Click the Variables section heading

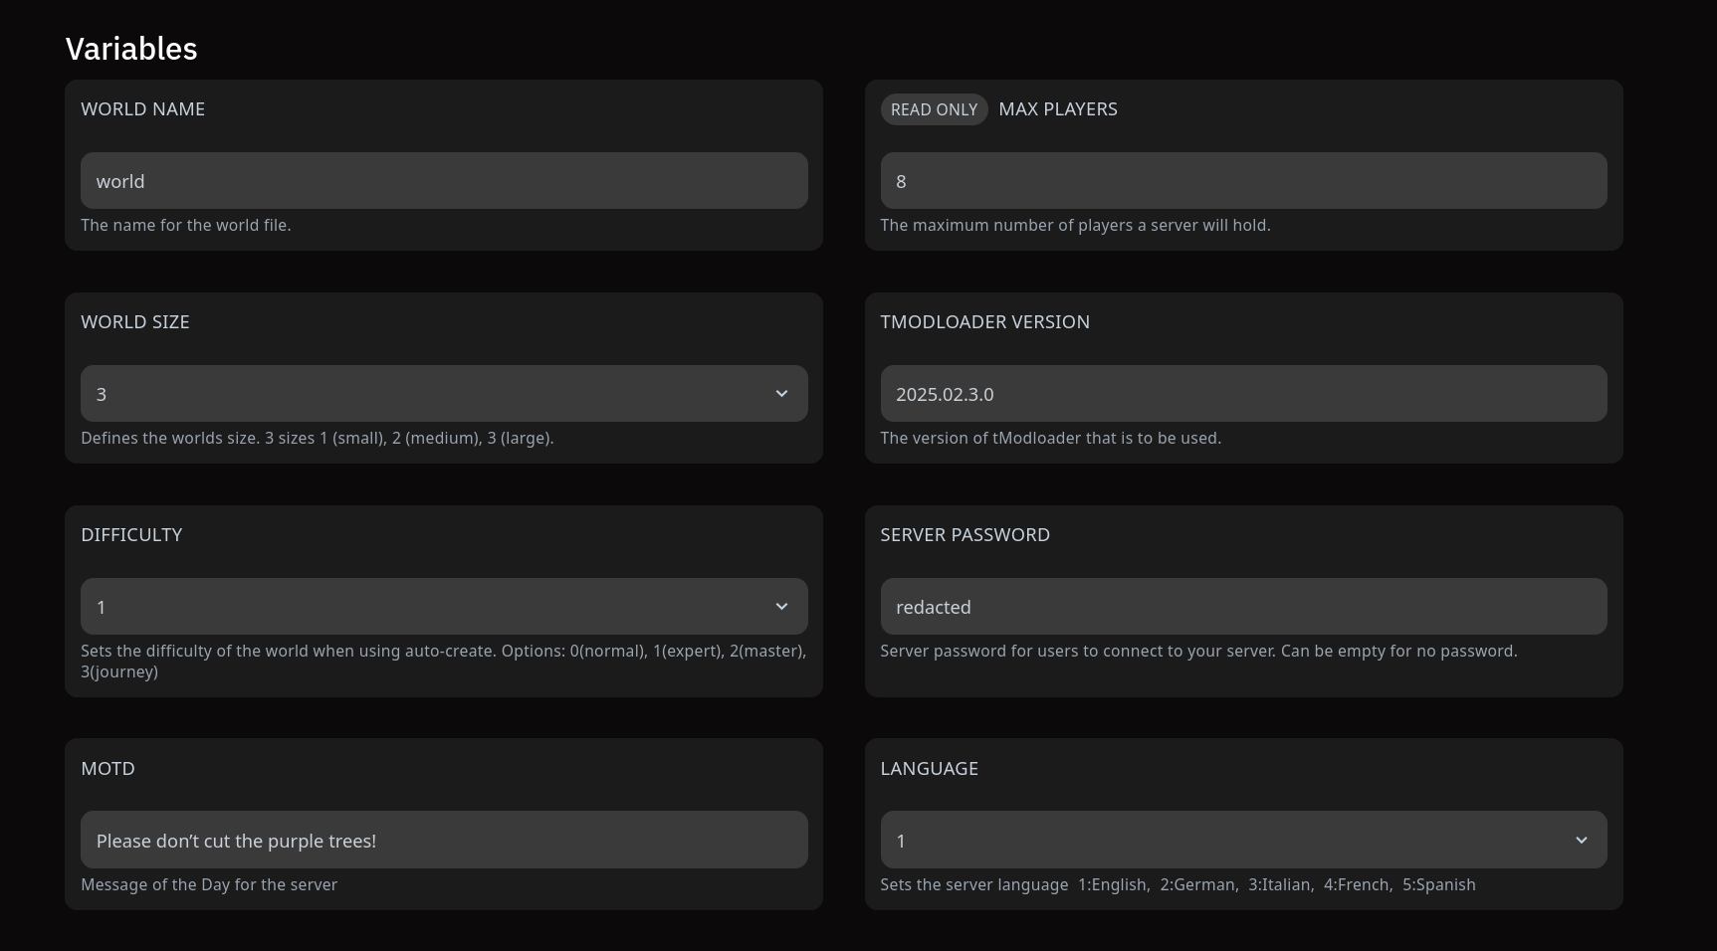tap(131, 49)
